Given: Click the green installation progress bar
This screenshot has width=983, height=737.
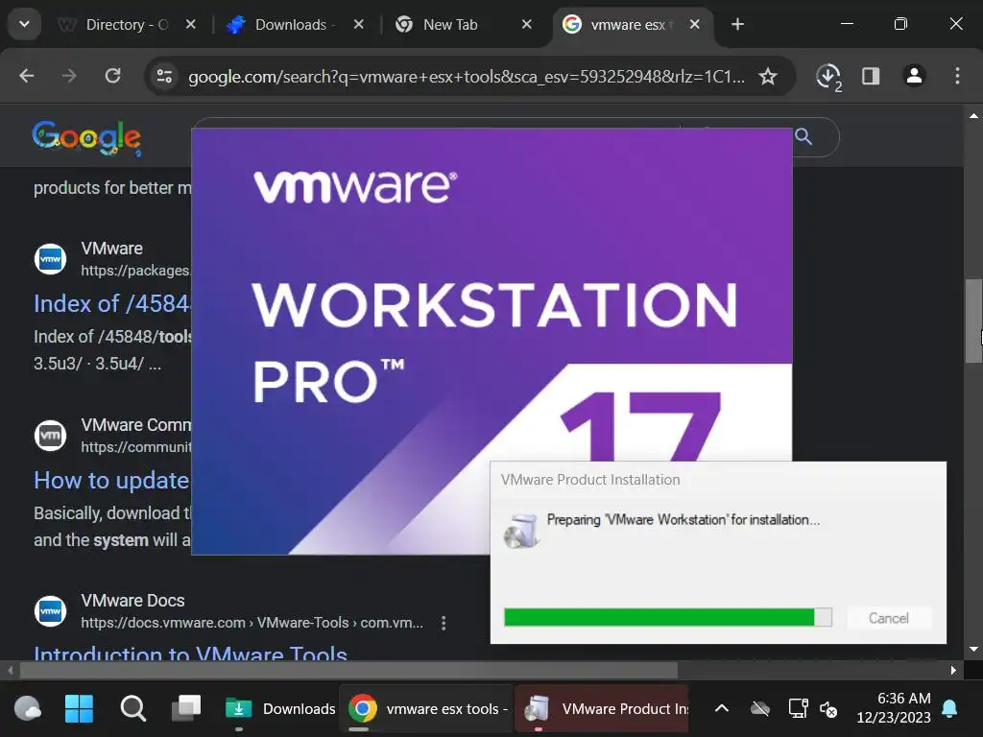Looking at the screenshot, I should pyautogui.click(x=668, y=617).
